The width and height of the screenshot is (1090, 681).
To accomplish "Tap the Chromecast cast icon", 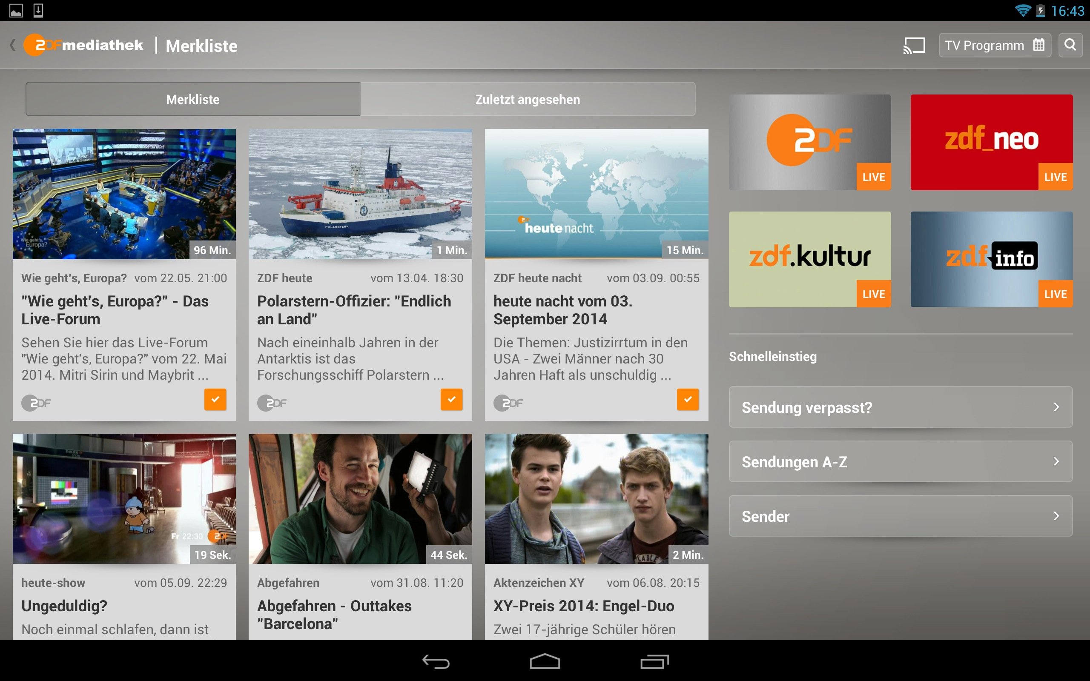I will click(x=914, y=46).
